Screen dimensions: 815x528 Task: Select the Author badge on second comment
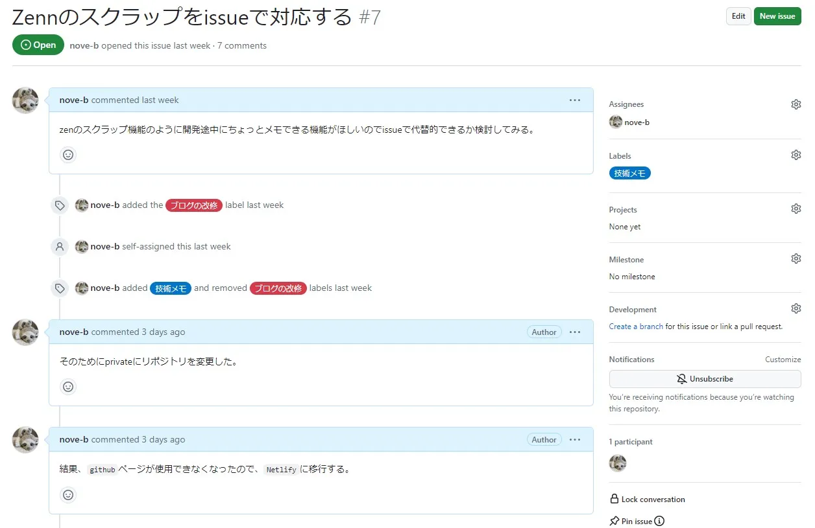pos(544,332)
